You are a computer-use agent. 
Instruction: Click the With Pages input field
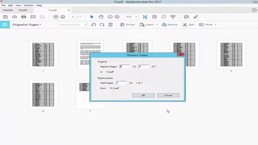click(121, 83)
